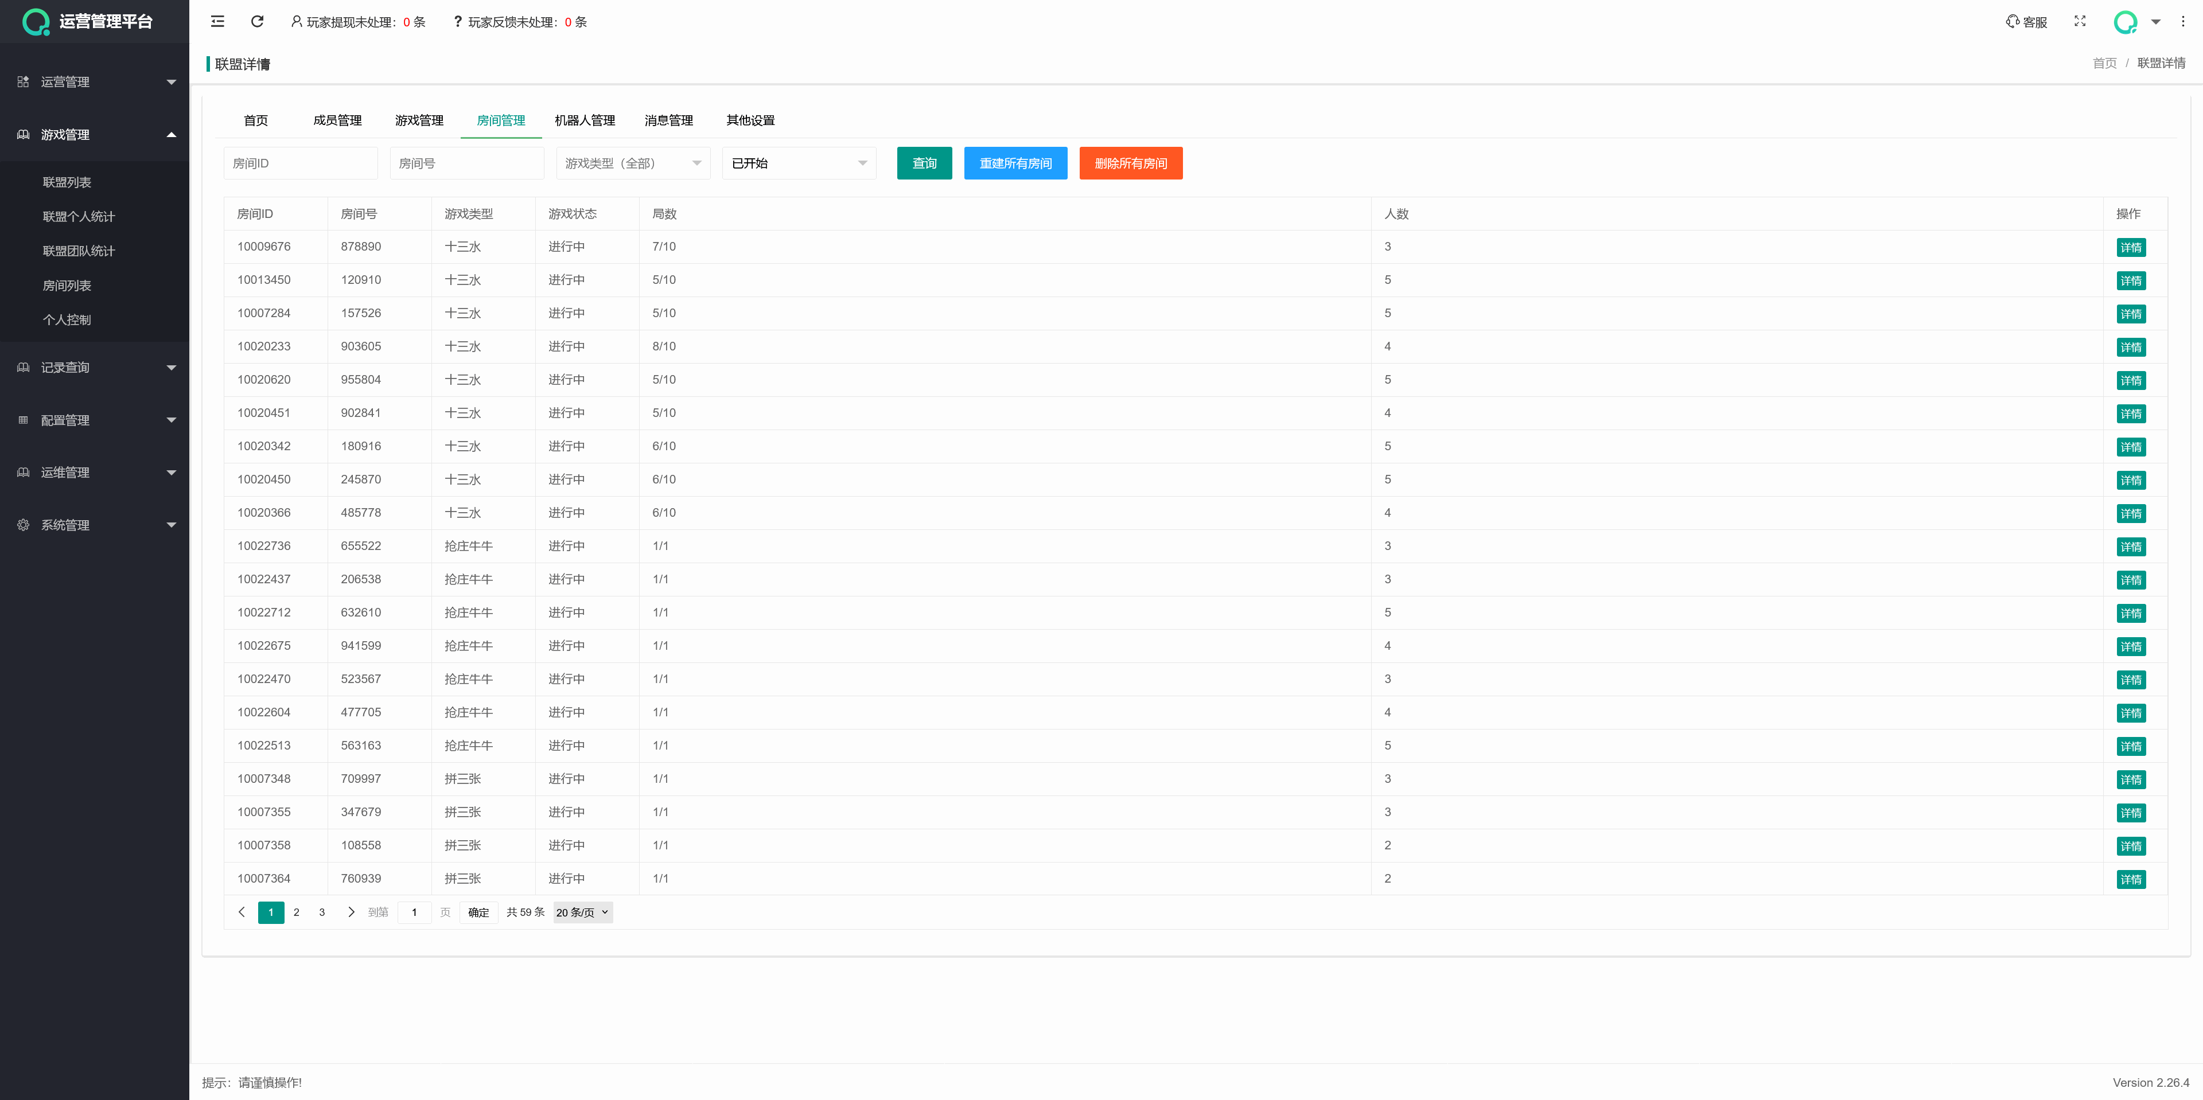Screen dimensions: 2203x1100
Task: Focus the 房间ID input field
Action: click(300, 163)
